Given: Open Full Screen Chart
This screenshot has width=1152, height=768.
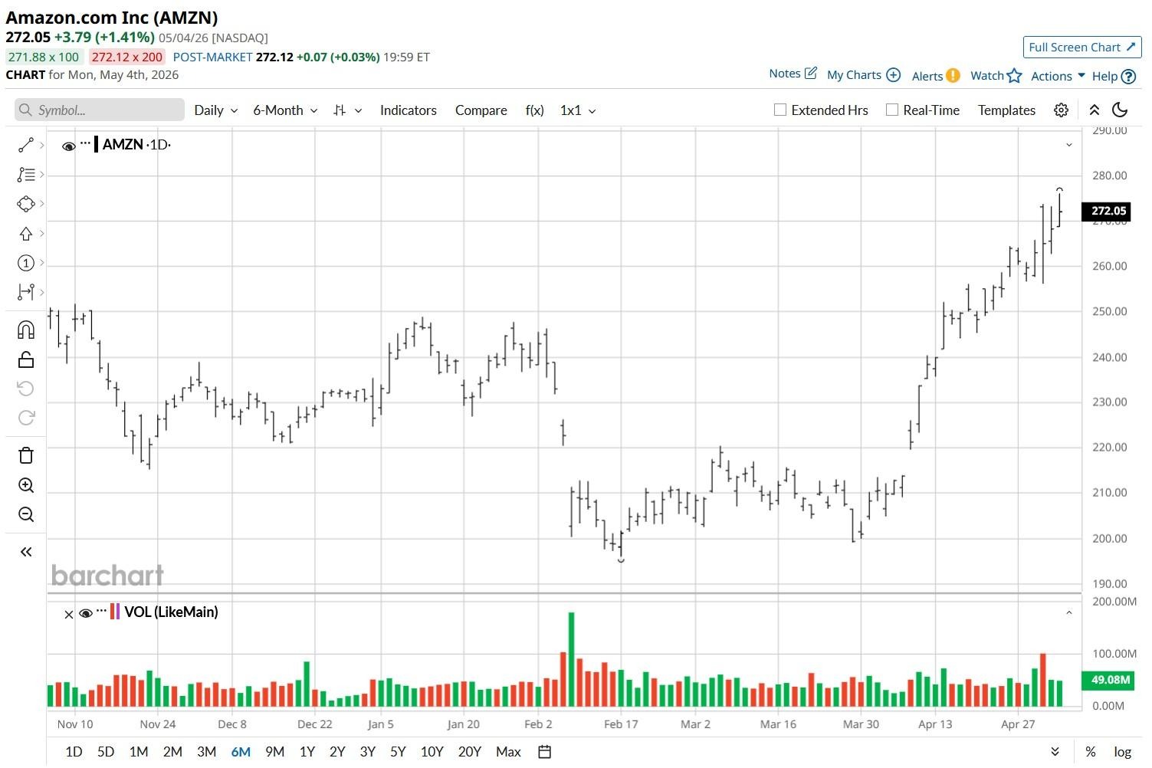Looking at the screenshot, I should pyautogui.click(x=1082, y=47).
